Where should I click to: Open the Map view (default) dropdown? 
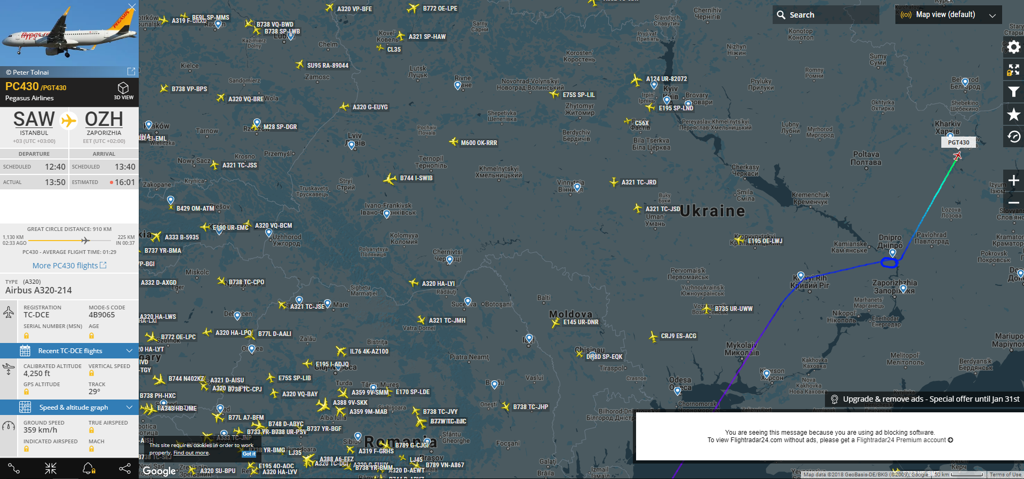point(948,15)
